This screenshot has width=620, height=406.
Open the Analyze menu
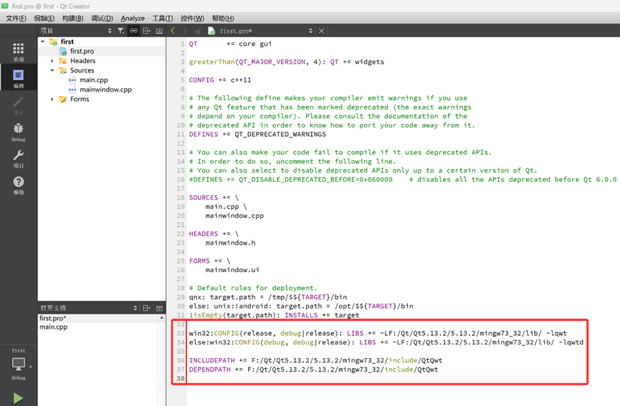pos(133,18)
